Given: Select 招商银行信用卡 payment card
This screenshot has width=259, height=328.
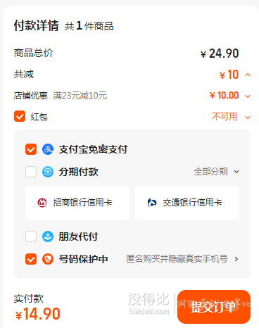Looking at the screenshot, I should tap(77, 203).
